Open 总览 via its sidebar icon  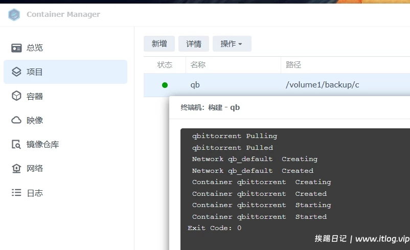coord(16,48)
